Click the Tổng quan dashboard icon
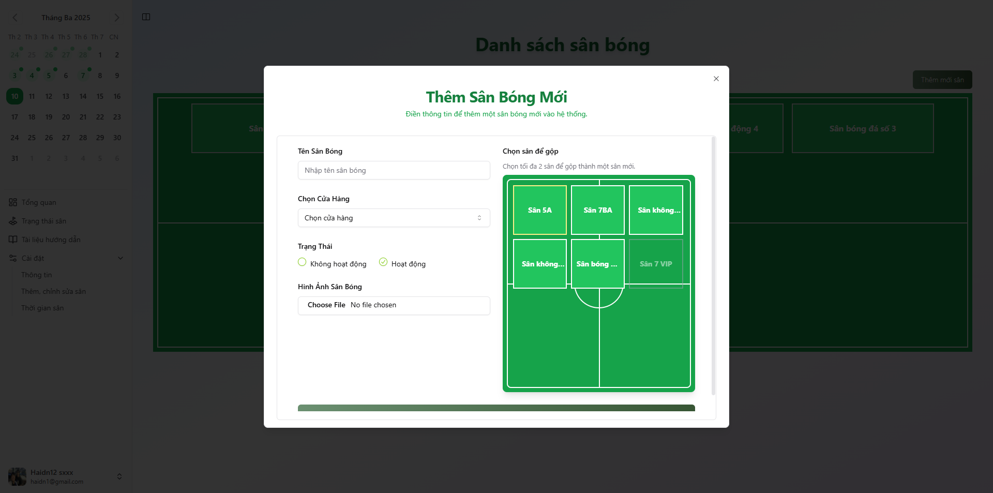Screen dimensions: 993x493 13,202
